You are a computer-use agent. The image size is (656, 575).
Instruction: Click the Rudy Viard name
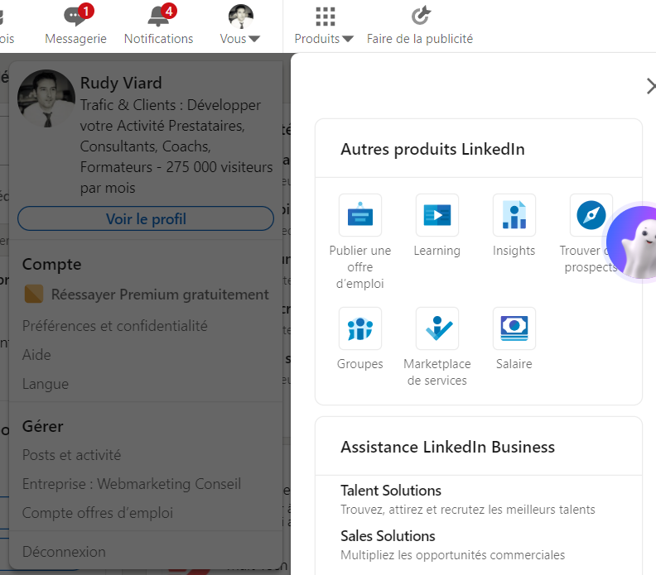click(121, 83)
